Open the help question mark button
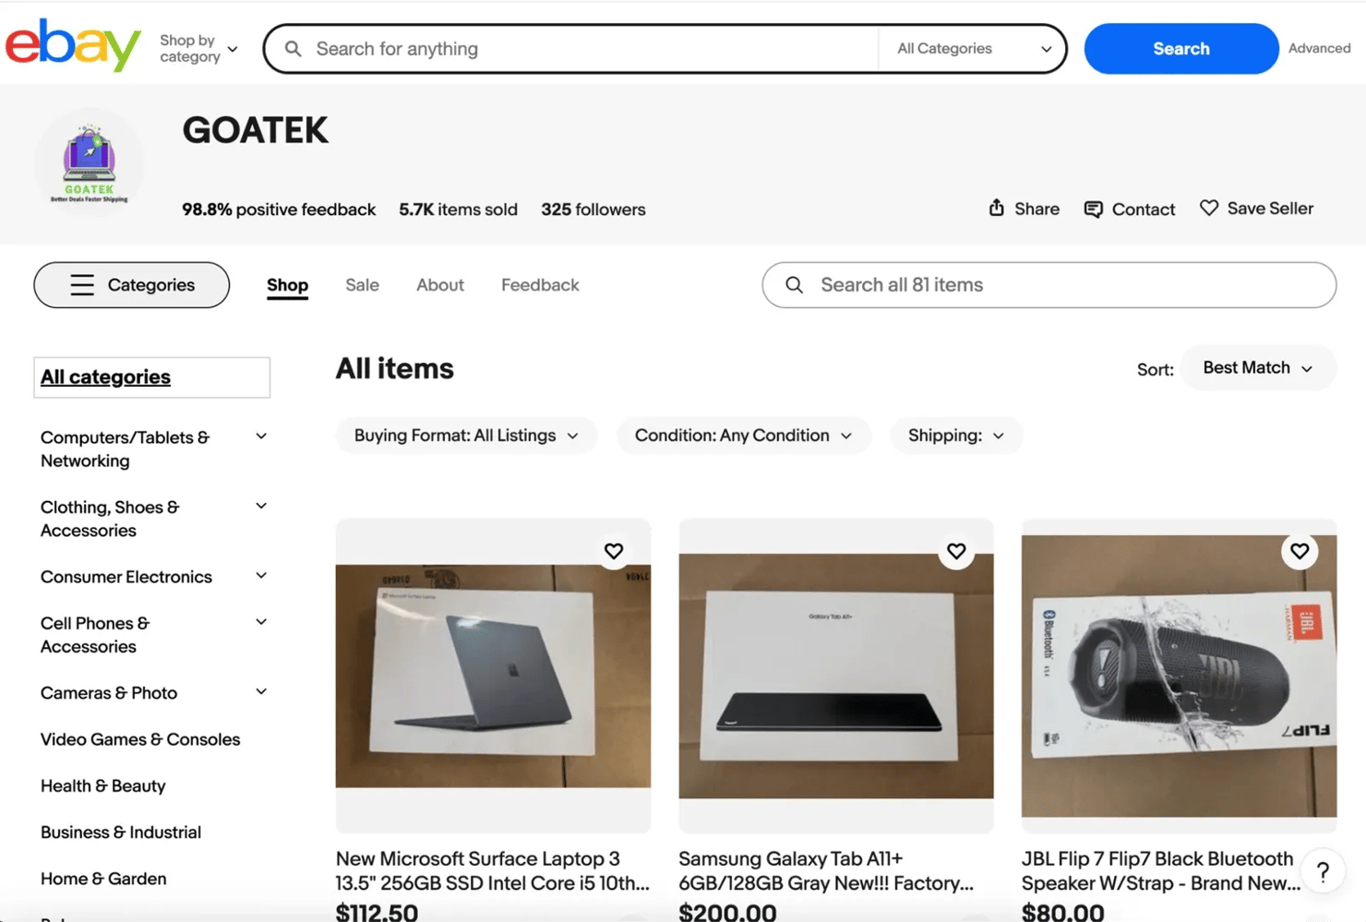Viewport: 1366px width, 922px height. coord(1322,871)
